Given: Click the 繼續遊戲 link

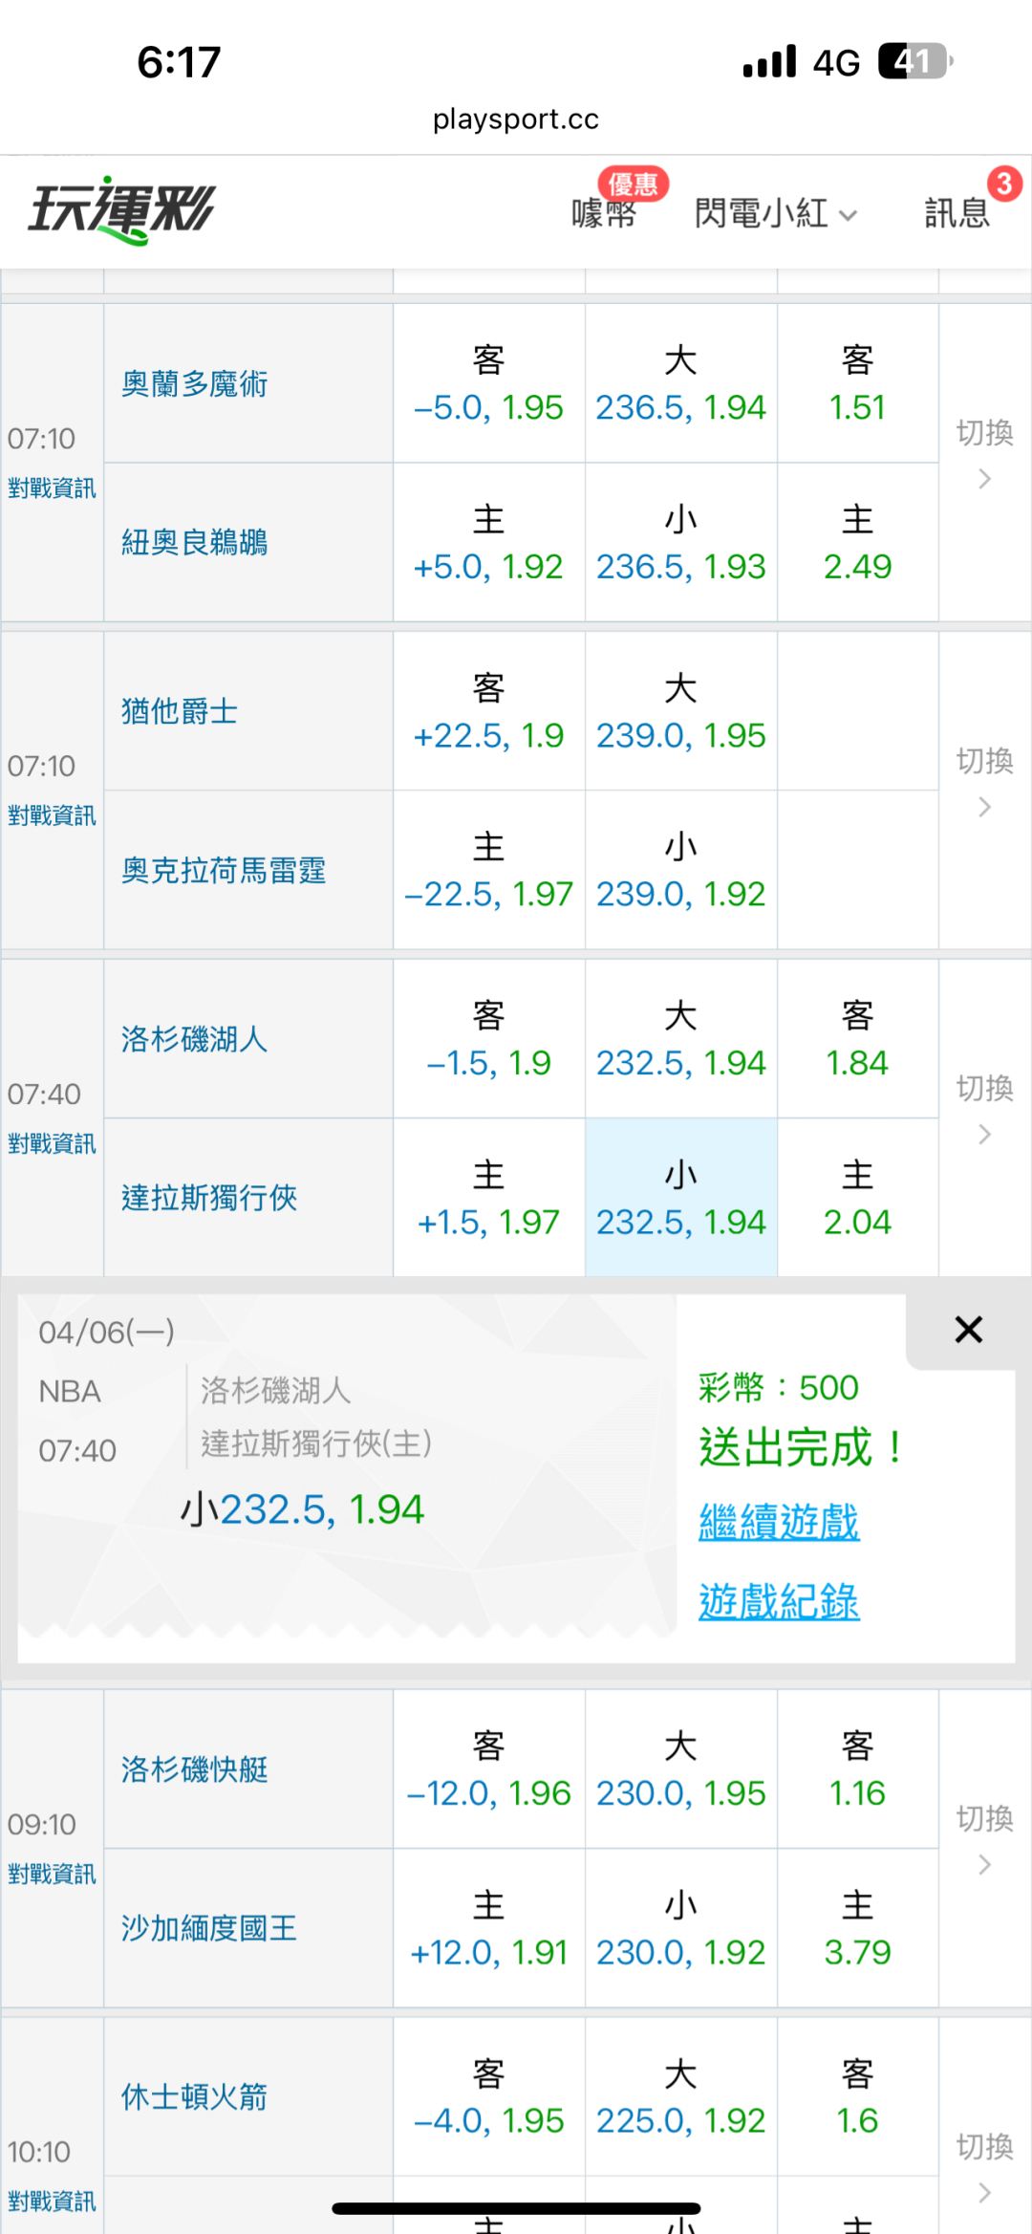Looking at the screenshot, I should pos(779,1521).
